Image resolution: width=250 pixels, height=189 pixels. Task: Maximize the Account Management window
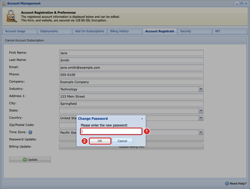pos(241,4)
